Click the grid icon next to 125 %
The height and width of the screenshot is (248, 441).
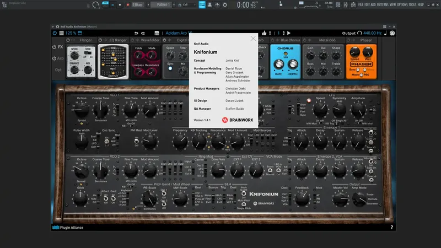tap(61, 33)
